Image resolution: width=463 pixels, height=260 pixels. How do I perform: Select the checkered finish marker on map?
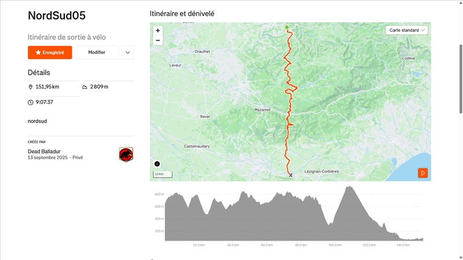(x=291, y=174)
